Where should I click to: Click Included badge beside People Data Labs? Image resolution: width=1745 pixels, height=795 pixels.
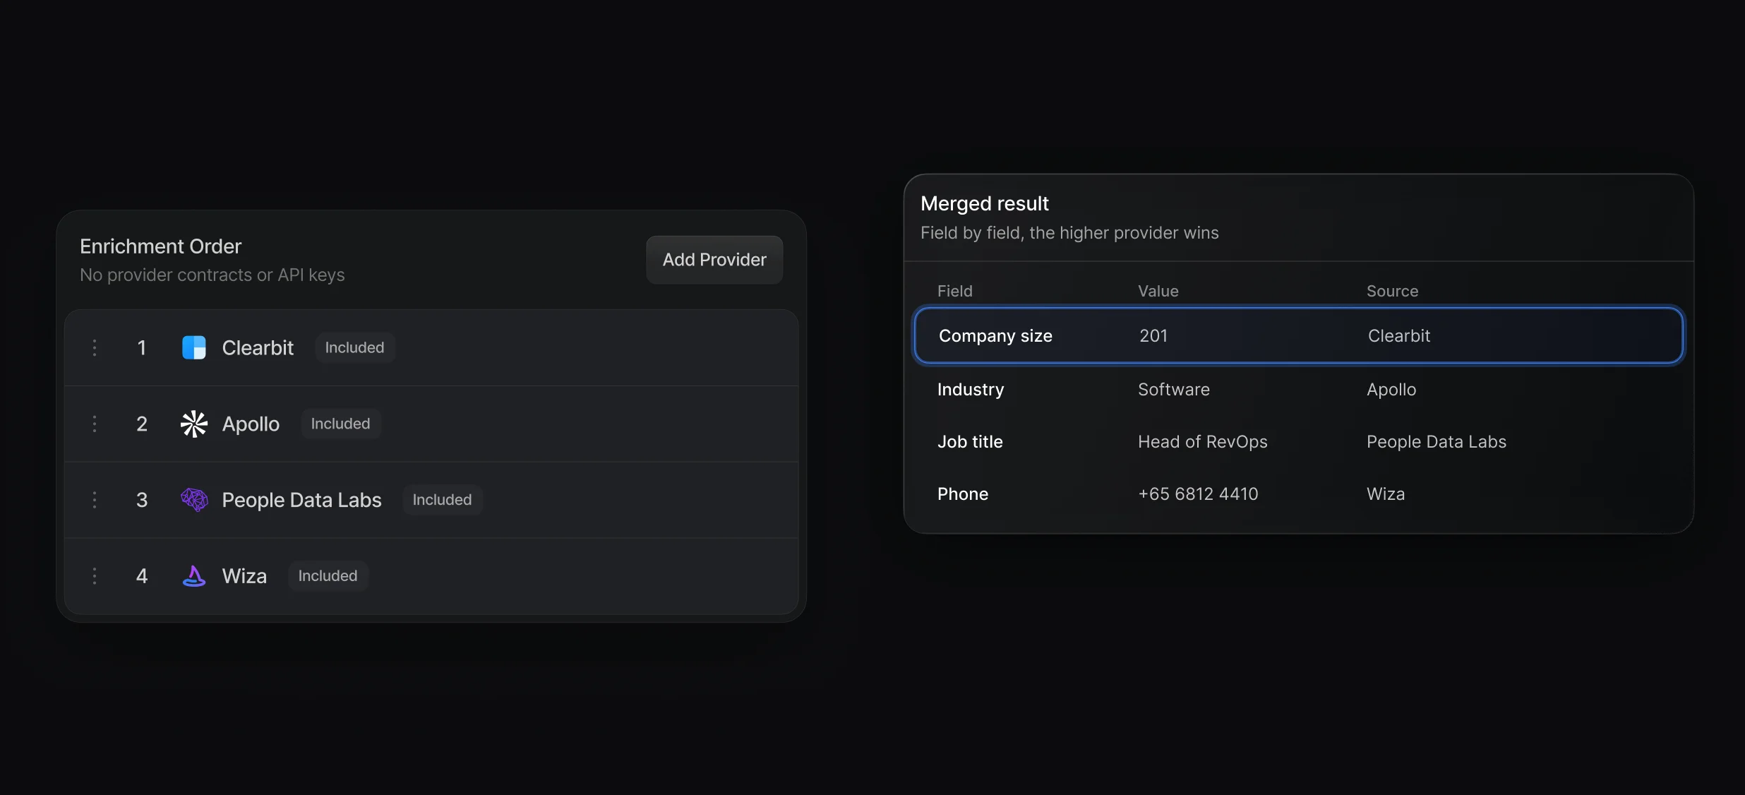pos(442,500)
